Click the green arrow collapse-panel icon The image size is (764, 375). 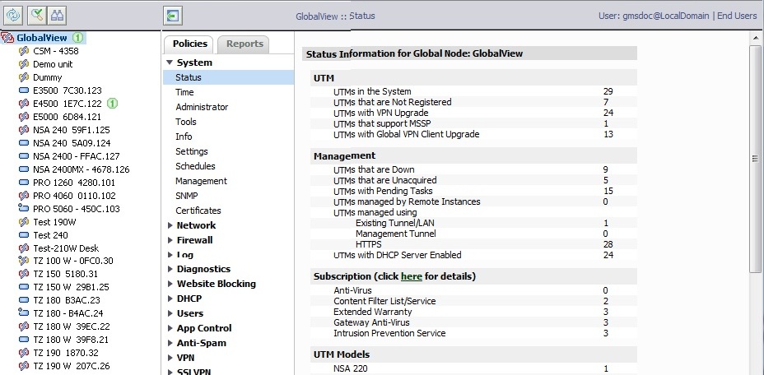[173, 16]
